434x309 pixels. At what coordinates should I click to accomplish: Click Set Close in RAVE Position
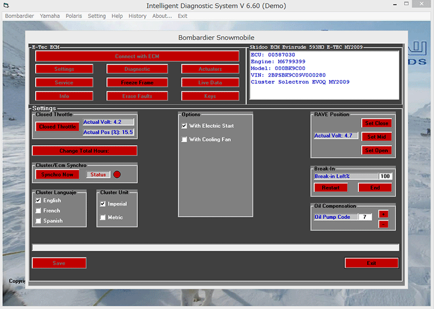(x=377, y=123)
